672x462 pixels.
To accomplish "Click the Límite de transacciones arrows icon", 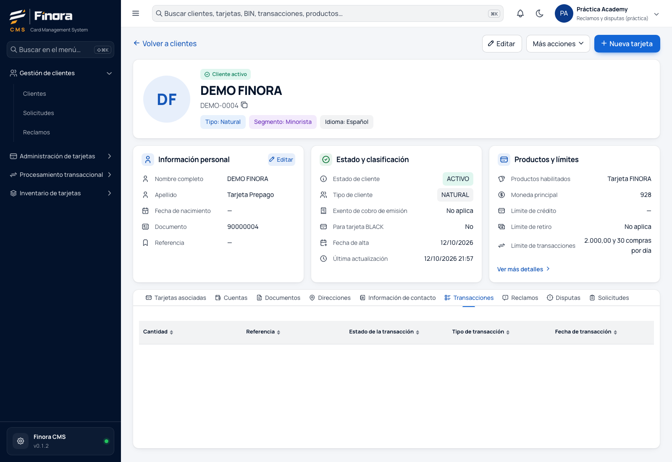I will click(x=501, y=246).
